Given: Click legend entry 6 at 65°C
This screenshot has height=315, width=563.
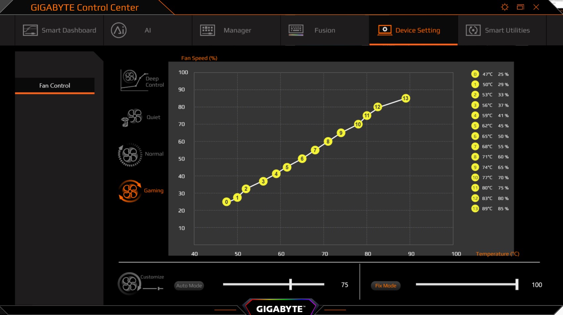Looking at the screenshot, I should click(490, 136).
